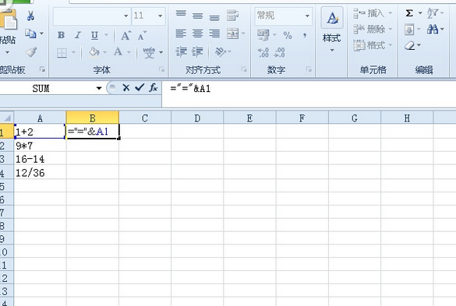Apply comma style
This screenshot has height=306, width=456.
tap(305, 36)
